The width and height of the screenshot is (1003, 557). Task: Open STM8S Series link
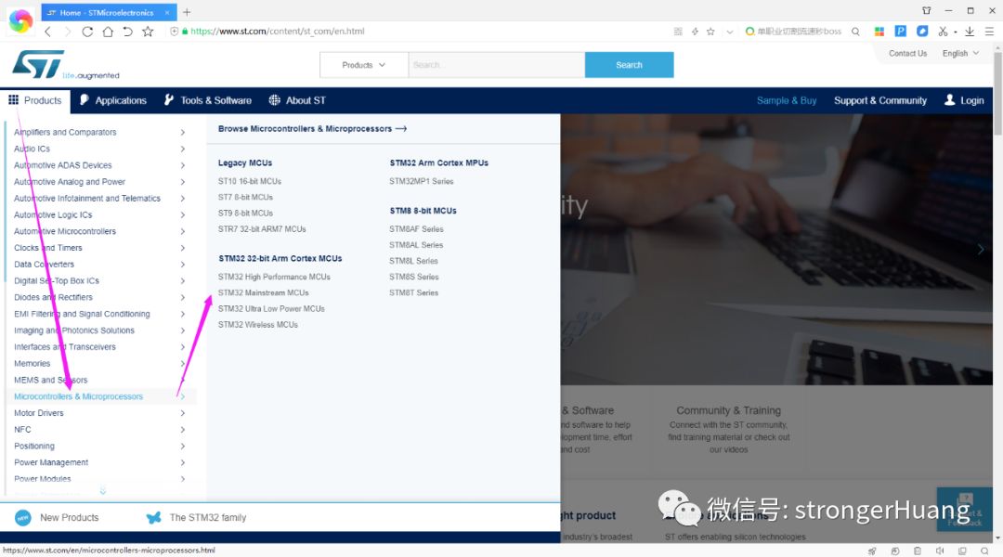pos(414,277)
